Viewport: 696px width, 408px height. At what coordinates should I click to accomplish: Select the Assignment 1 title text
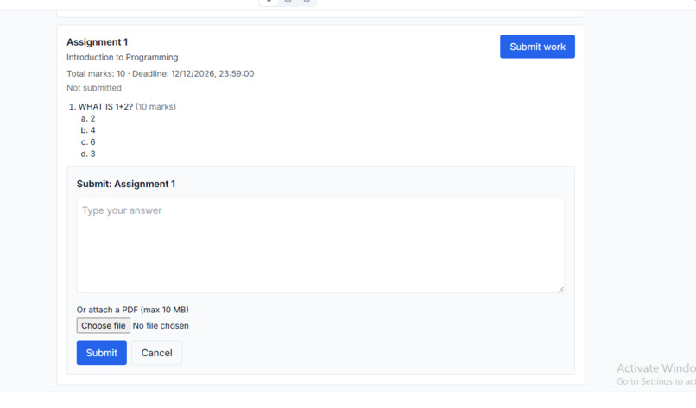click(x=98, y=42)
